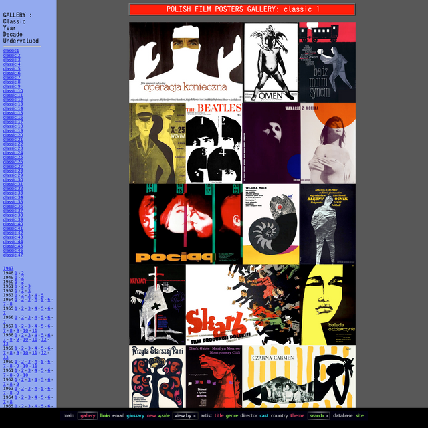428x428 pixels.
Task: Open the 'classic 44' sidebar link
Action: tap(13, 241)
